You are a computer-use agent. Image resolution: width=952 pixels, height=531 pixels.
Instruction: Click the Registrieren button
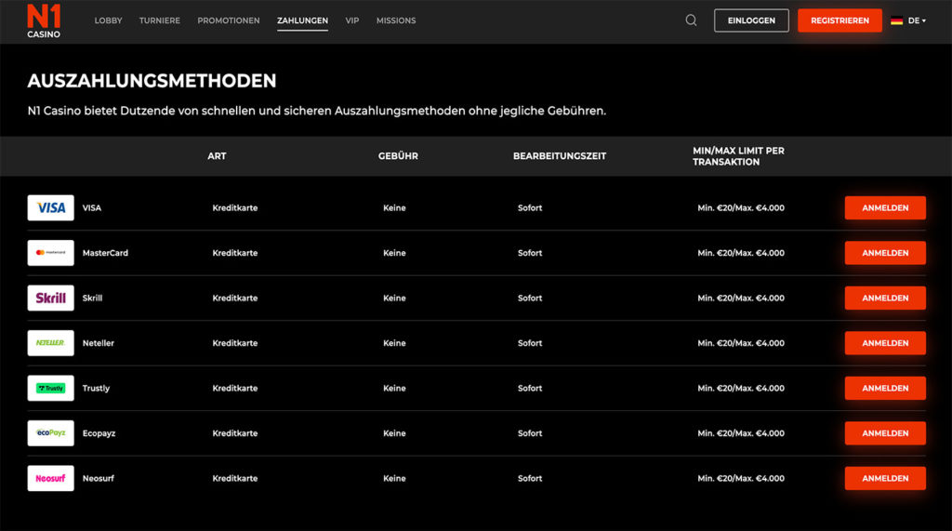(x=840, y=20)
